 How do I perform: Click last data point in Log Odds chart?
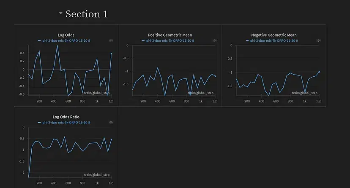111,54
